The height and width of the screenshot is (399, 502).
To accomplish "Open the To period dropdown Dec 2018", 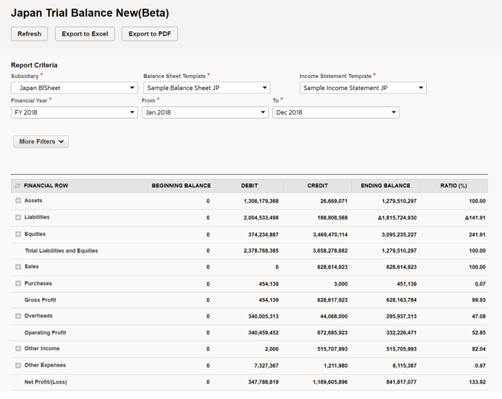I will pos(336,113).
